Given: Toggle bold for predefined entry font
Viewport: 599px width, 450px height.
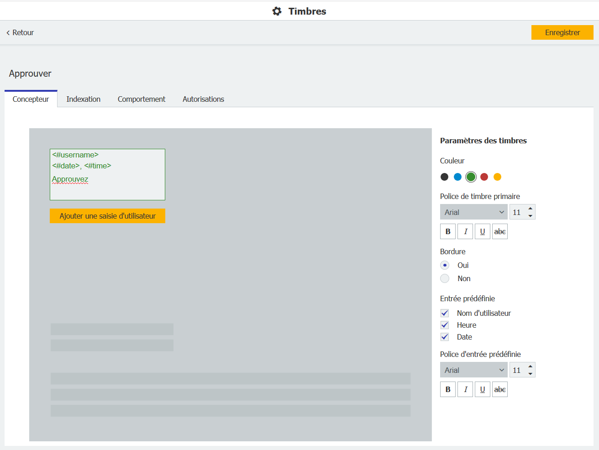Looking at the screenshot, I should click(x=447, y=389).
